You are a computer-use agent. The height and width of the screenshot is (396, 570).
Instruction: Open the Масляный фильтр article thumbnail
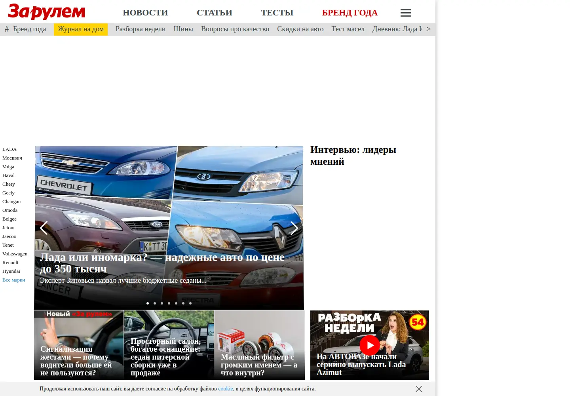tap(260, 345)
